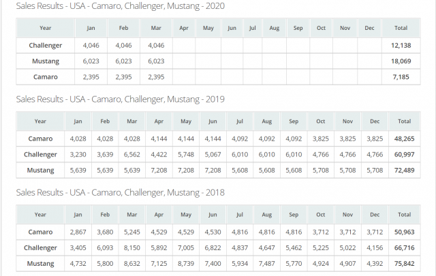Click the 2019 Challenger March value 6,562
Image resolution: width=436 pixels, height=276 pixels.
133,154
